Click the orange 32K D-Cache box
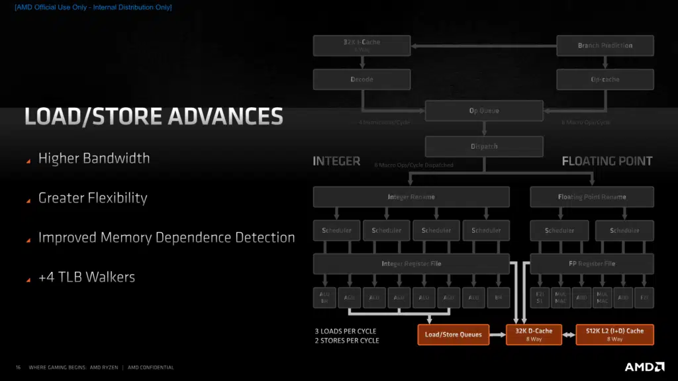This screenshot has height=381, width=678. [534, 334]
